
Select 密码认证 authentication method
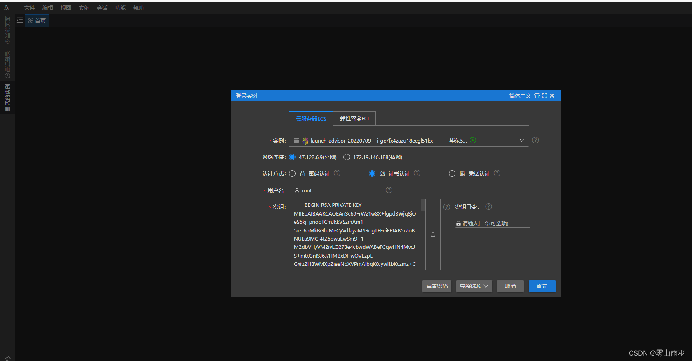[x=292, y=173]
